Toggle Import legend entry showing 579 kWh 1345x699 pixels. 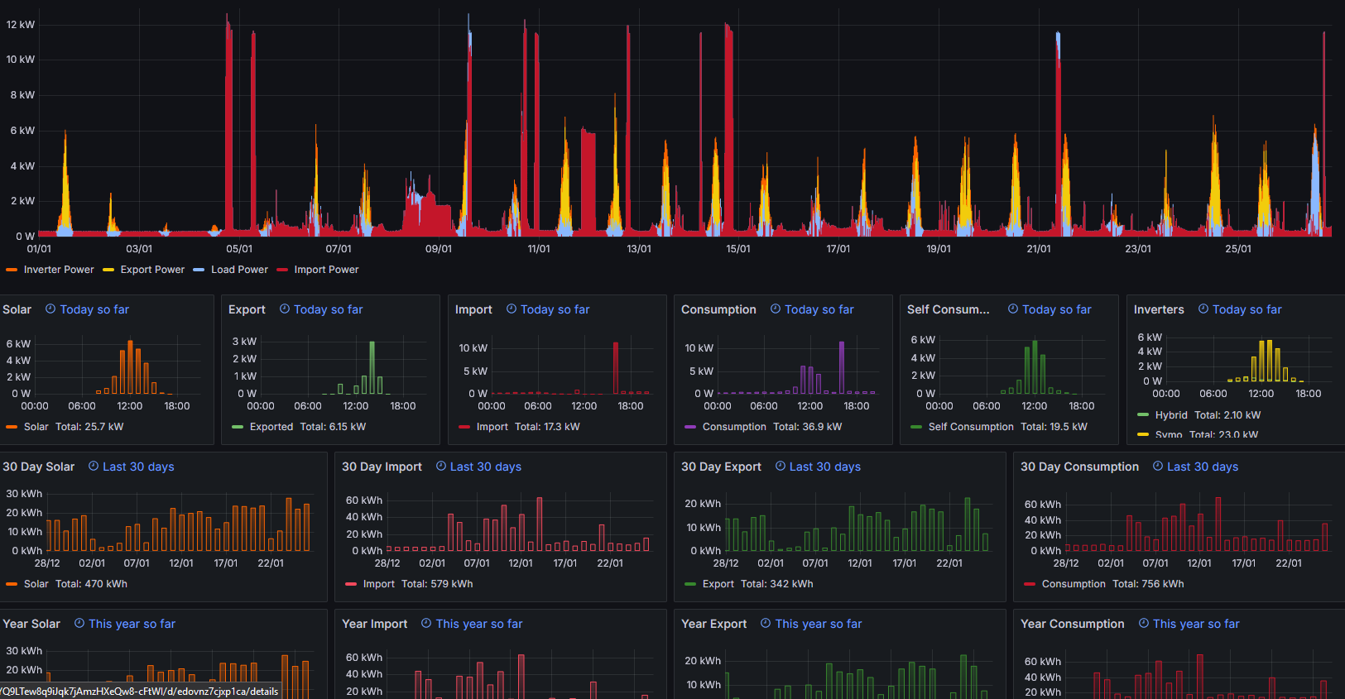coord(378,584)
